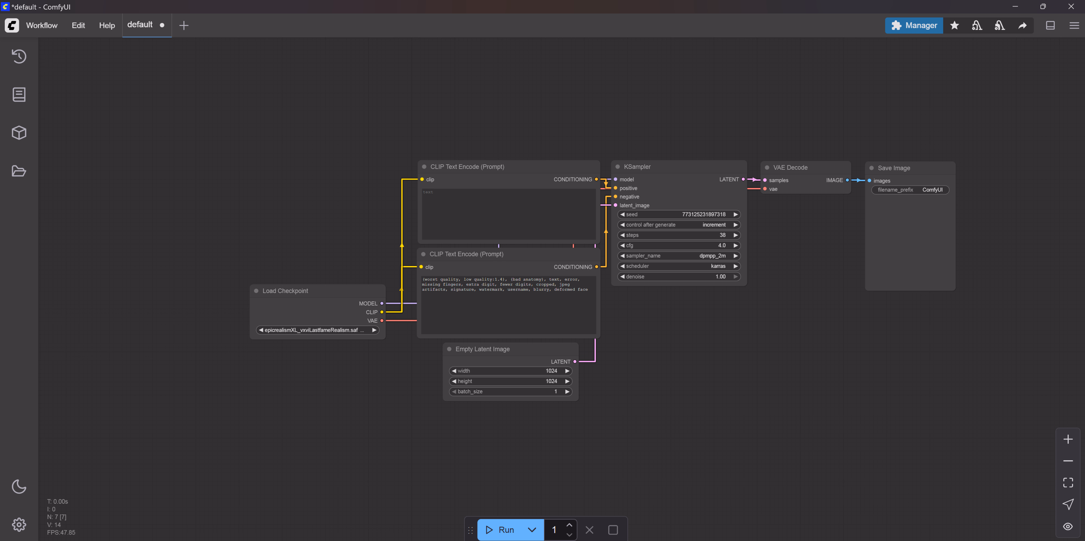Click the canvas navigation arrow mode icon

pos(1068,504)
